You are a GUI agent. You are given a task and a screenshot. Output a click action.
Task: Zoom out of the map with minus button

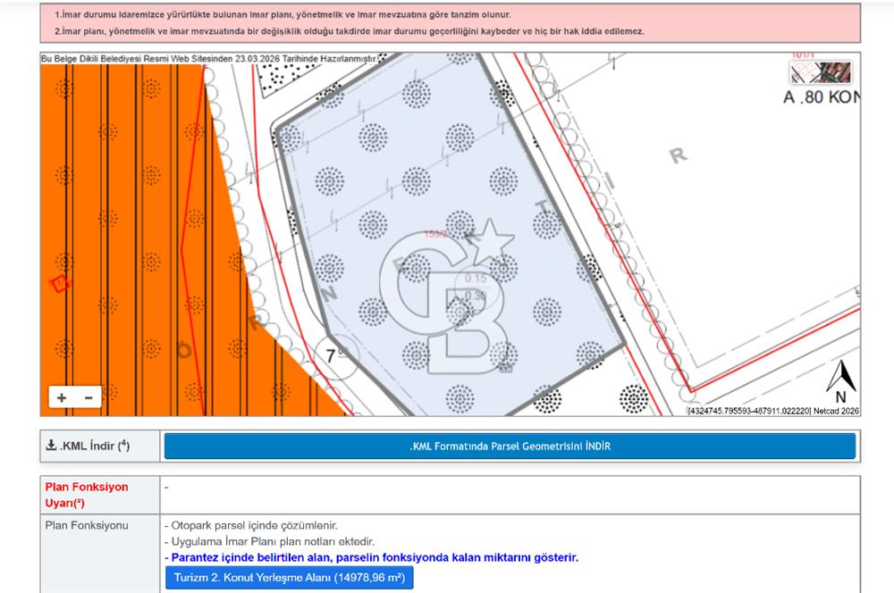coord(89,397)
